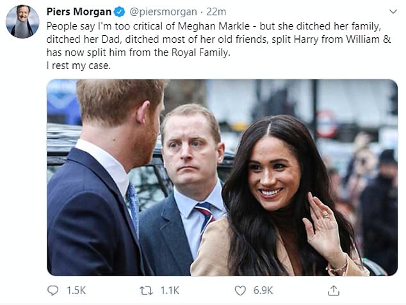This screenshot has width=406, height=305.
Task: Retweet this post using the arrows icon
Action: [x=147, y=290]
